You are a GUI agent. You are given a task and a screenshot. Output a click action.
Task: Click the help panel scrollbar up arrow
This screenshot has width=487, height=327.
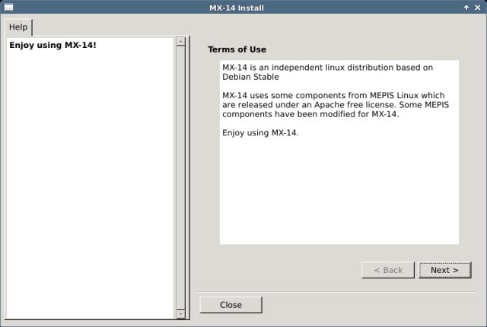pos(180,42)
